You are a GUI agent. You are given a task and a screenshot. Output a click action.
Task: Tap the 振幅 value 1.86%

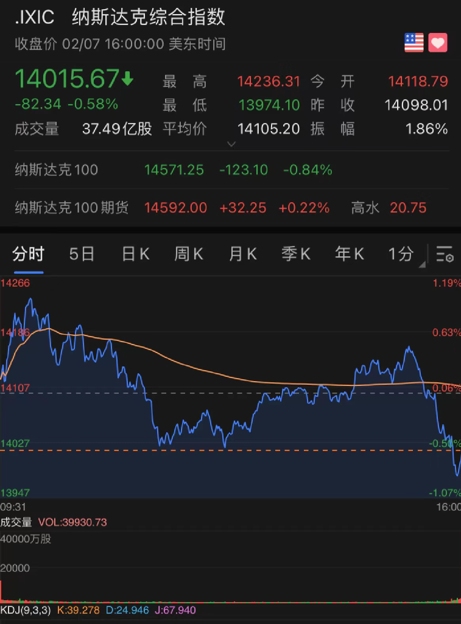(427, 129)
